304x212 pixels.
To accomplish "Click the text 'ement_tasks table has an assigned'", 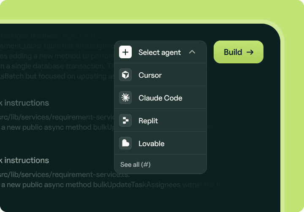I will click(x=57, y=46).
